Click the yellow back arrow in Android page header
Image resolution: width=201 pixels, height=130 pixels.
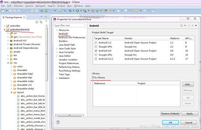pos(182,26)
